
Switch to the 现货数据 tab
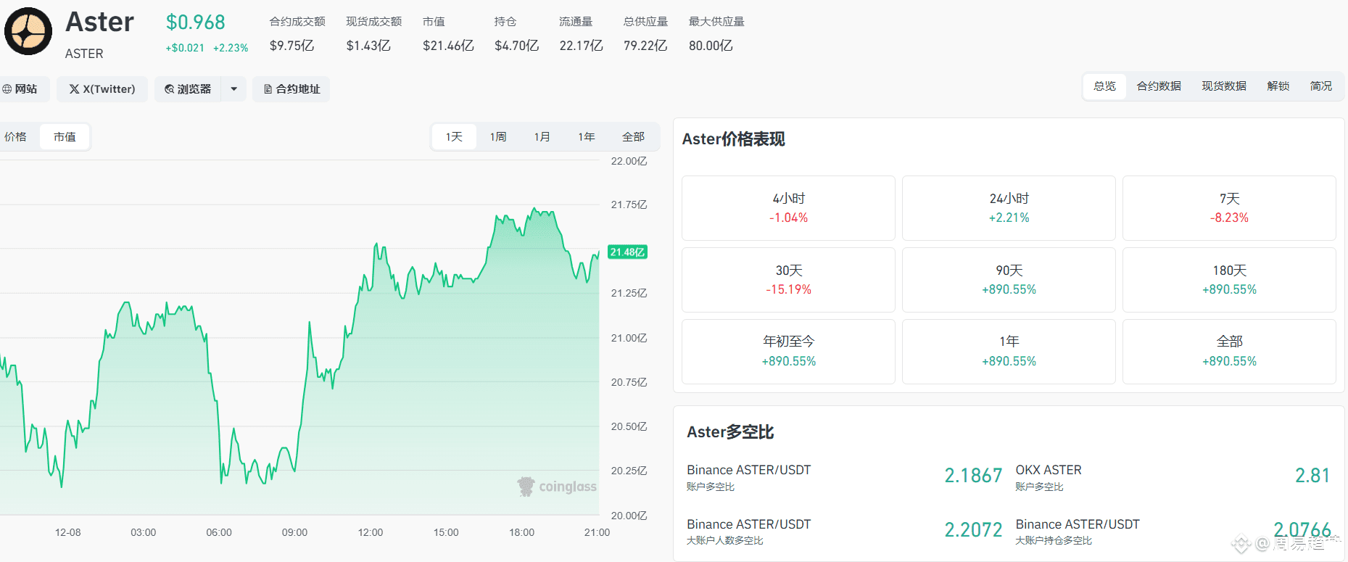coord(1224,86)
